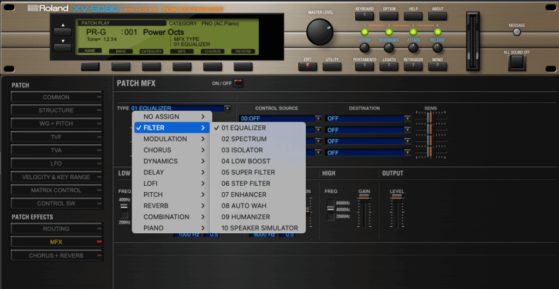Open the LFO section

(x=56, y=163)
